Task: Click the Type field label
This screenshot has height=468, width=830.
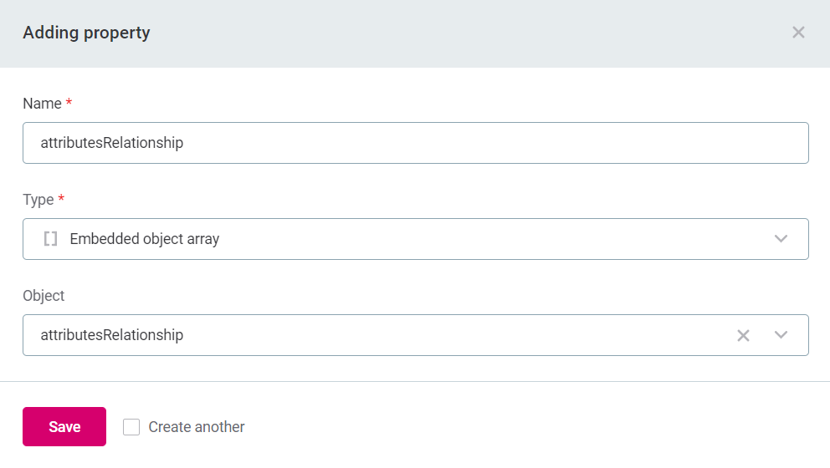Action: pos(38,200)
